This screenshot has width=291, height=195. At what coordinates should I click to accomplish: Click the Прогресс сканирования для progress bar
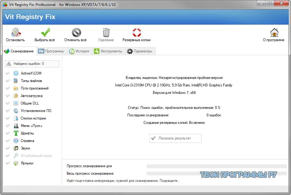[x=216, y=166]
